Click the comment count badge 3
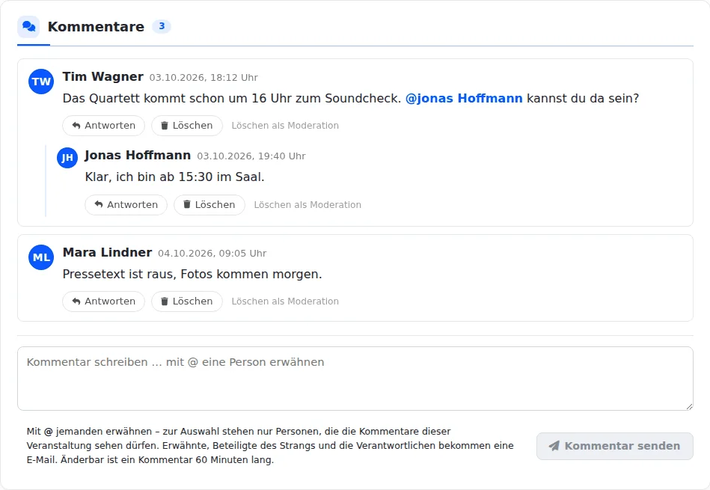 [162, 26]
